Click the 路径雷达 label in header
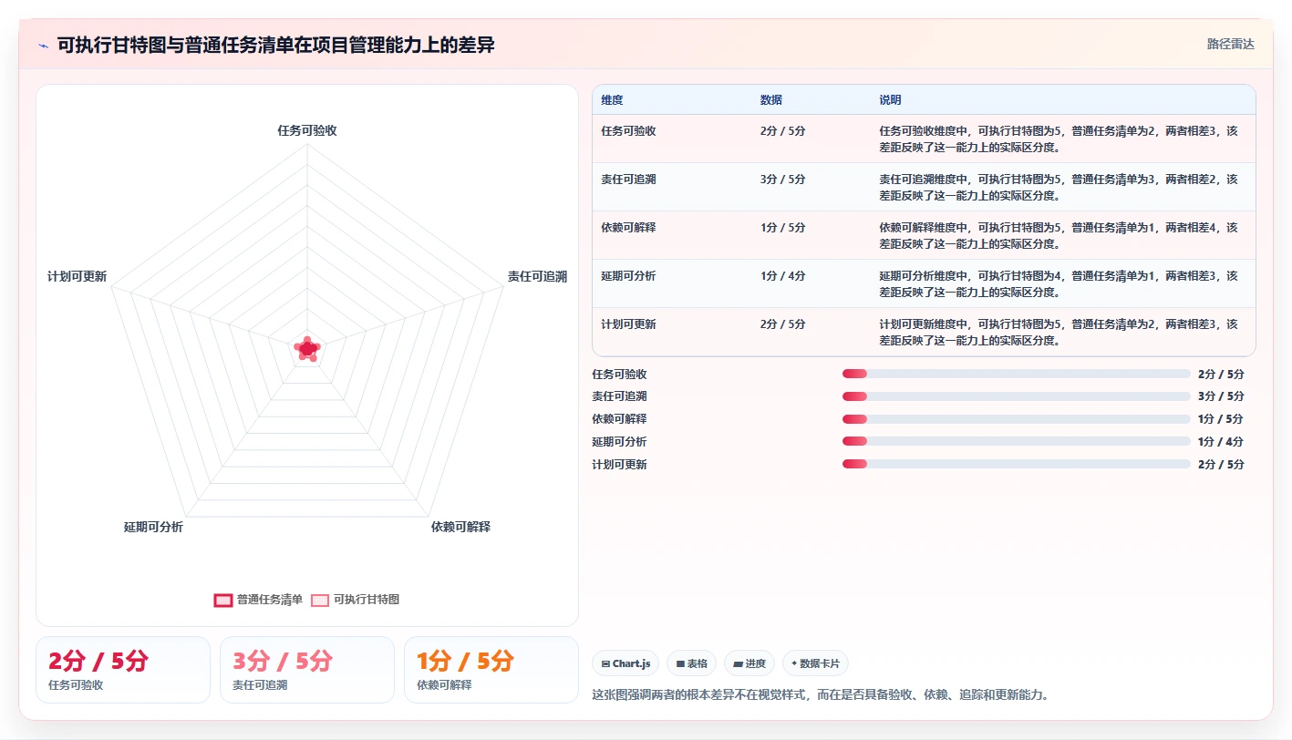Screen dimensions: 1292x740 click(1230, 44)
